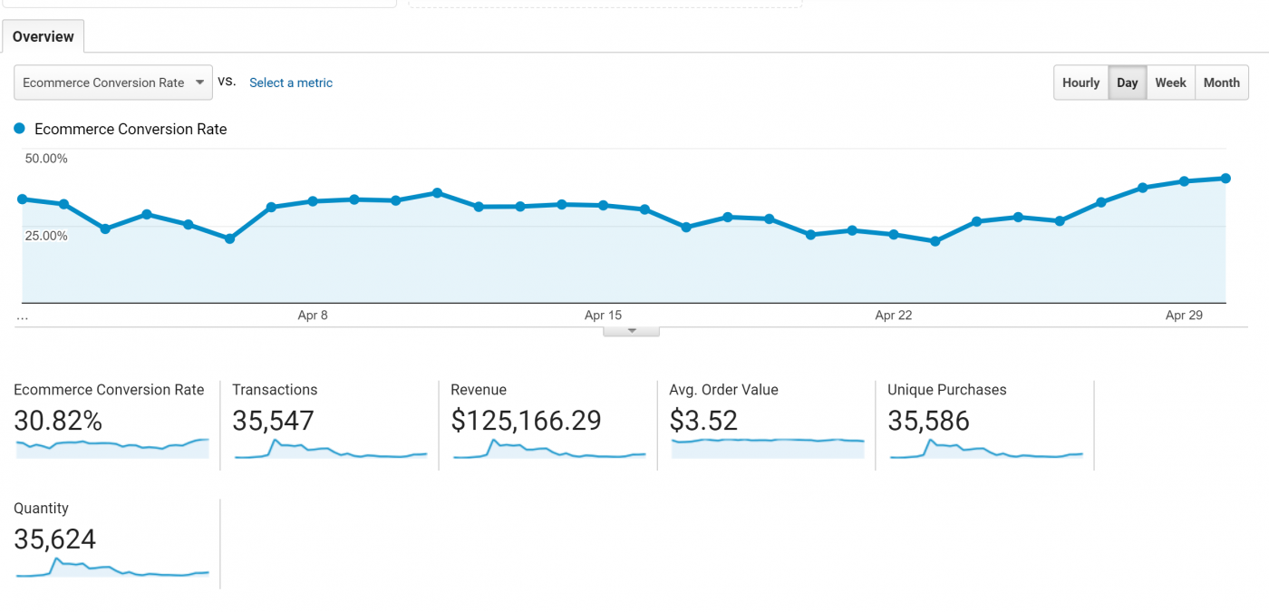Open the Ecommerce Conversion Rate metric dropdown
1269x612 pixels.
tap(112, 83)
